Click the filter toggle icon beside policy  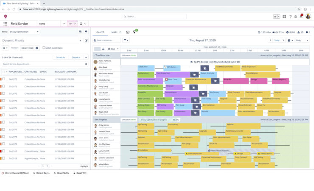(80, 32)
